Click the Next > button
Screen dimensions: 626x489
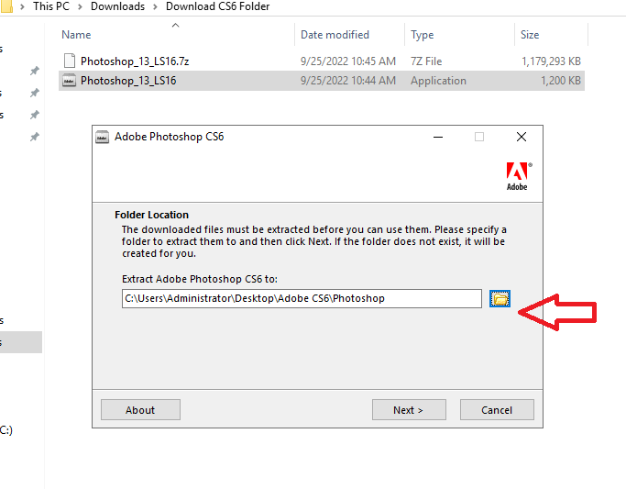point(409,410)
